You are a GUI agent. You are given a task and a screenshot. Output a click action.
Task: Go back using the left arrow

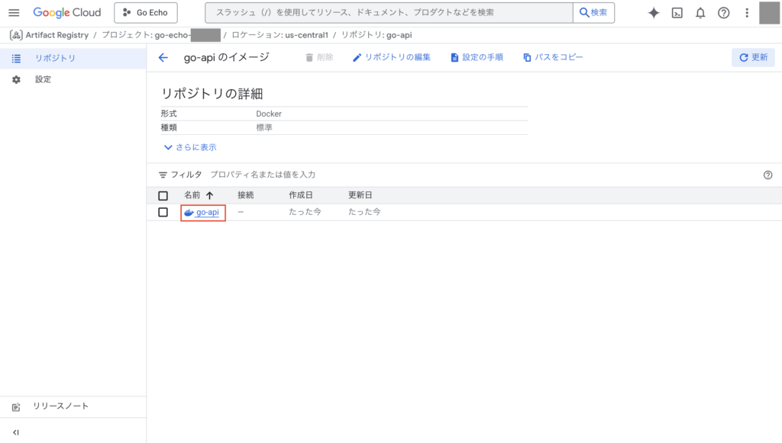163,58
